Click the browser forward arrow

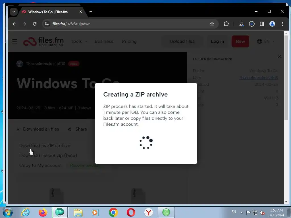point(24,24)
